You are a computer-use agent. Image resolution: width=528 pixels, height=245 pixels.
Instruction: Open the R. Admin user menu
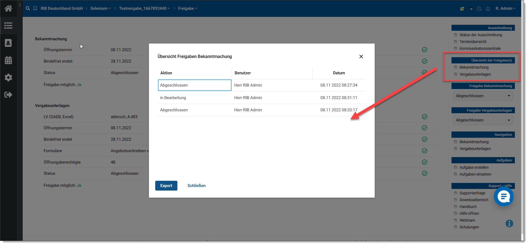506,8
